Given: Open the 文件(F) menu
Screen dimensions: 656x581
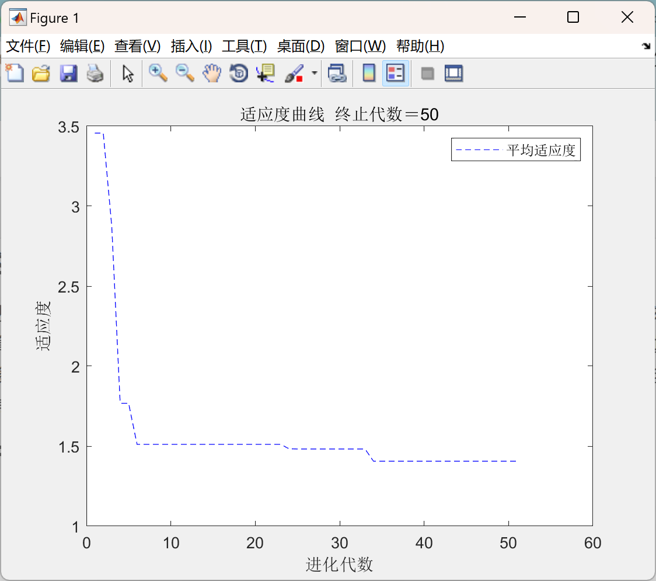Looking at the screenshot, I should coord(28,46).
